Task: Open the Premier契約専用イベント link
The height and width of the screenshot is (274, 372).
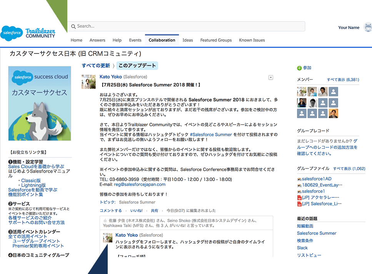Action: coord(38,246)
